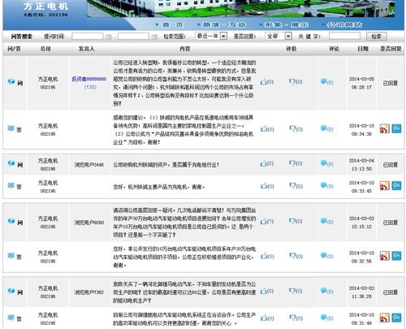This screenshot has height=329, width=406.
Task: Open the 路演·互动 navigation item
Action: pos(224,25)
